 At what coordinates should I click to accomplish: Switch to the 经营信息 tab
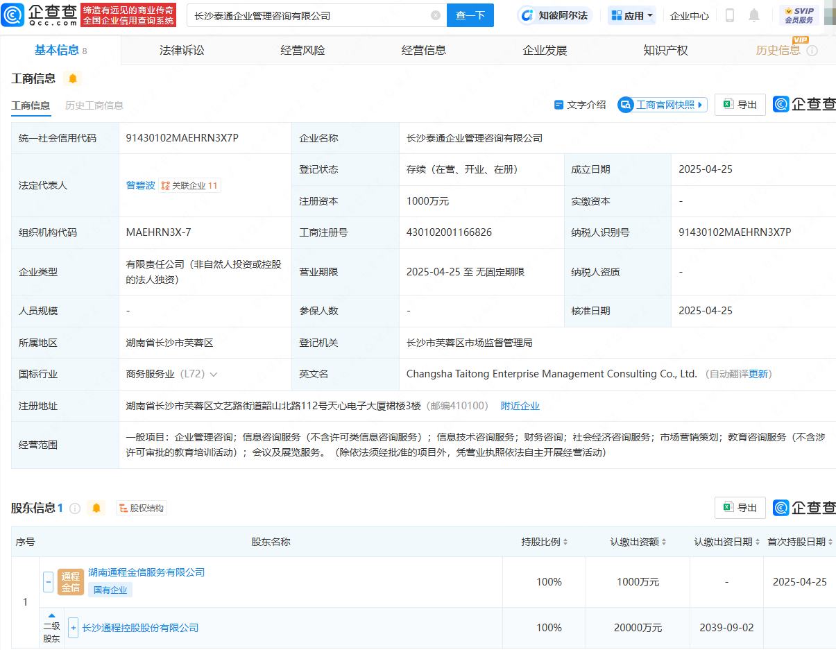coord(424,50)
